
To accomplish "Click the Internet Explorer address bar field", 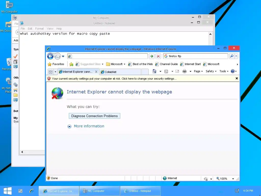I will click(x=108, y=56).
